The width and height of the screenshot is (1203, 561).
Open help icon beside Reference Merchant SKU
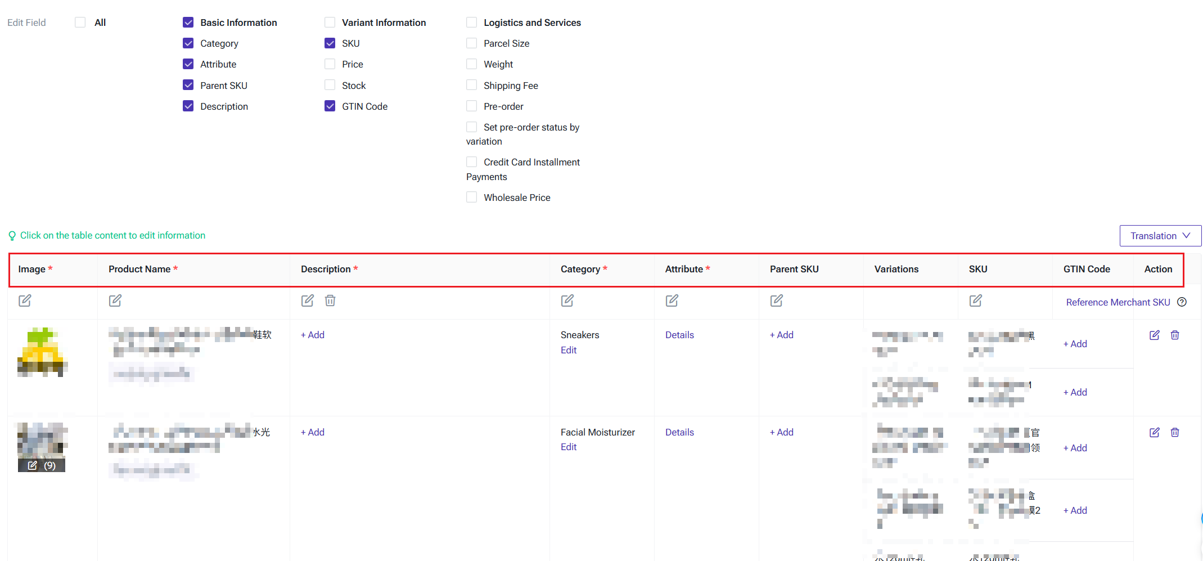pyautogui.click(x=1182, y=302)
